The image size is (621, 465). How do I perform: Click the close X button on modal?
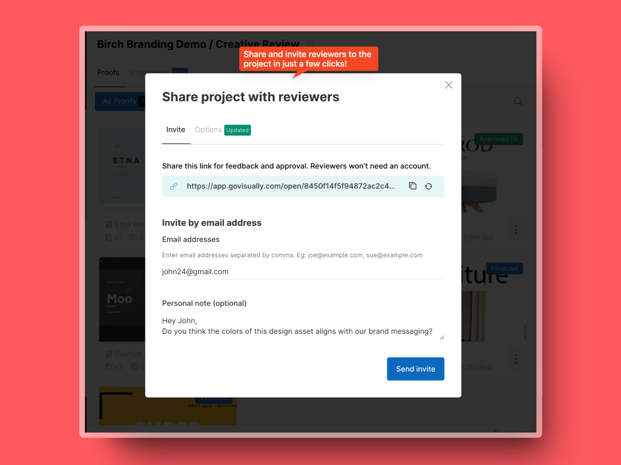[448, 85]
